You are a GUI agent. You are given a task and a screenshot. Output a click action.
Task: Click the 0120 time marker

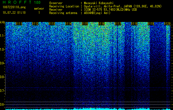[167, 24]
